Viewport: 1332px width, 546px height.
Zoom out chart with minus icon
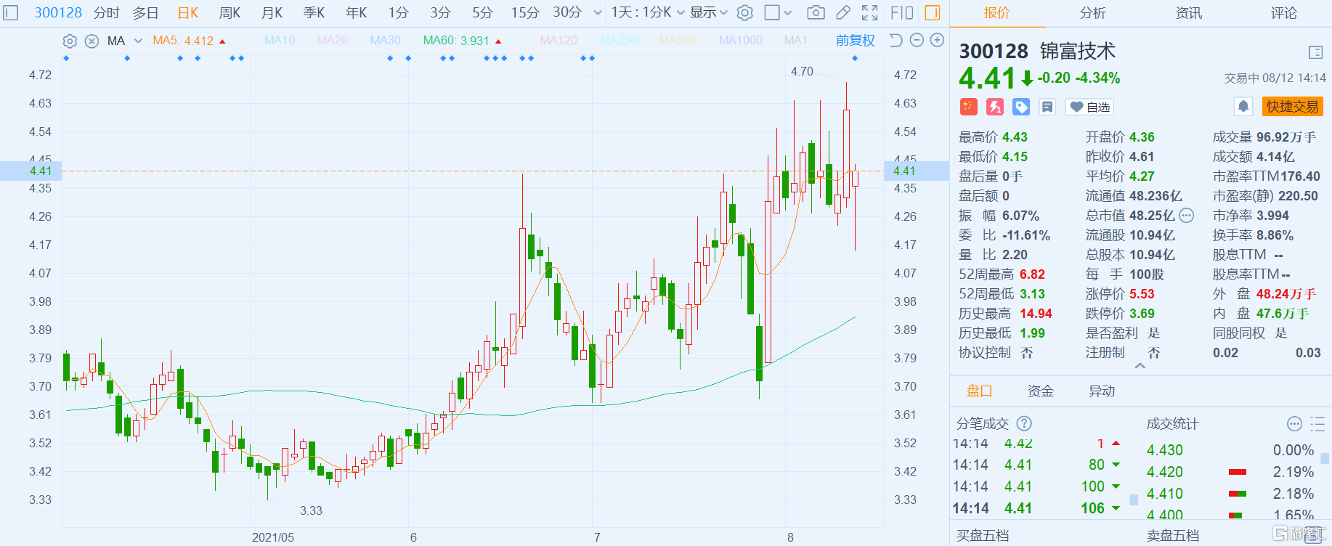(917, 41)
